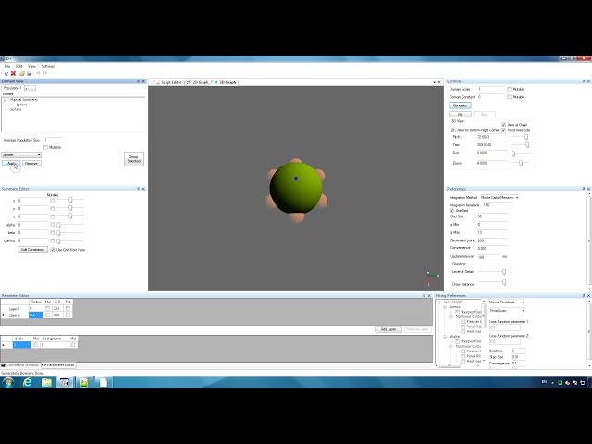592x444 pixels.
Task: Open Internet Explorer from the taskbar
Action: [27, 382]
